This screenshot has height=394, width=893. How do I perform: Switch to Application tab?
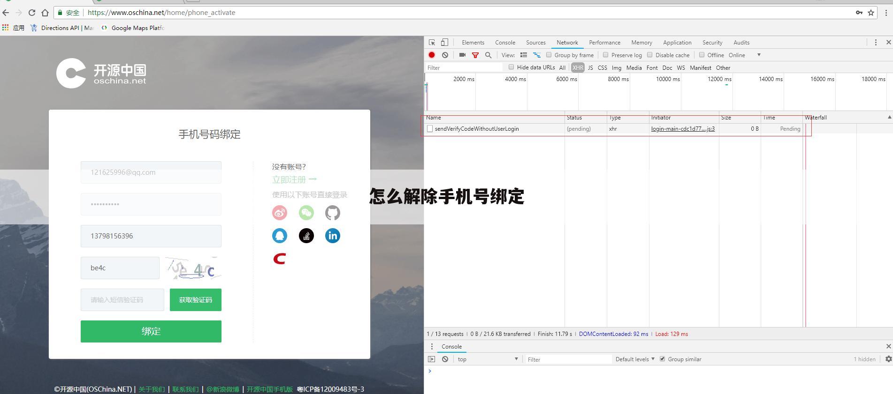pos(677,42)
